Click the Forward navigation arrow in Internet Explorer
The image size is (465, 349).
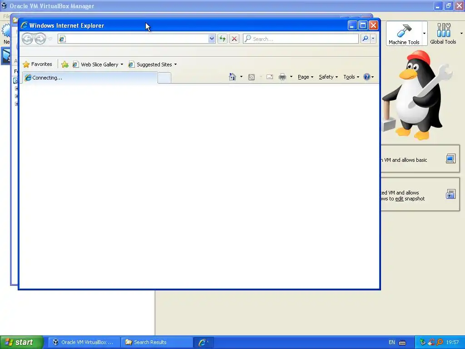40,39
